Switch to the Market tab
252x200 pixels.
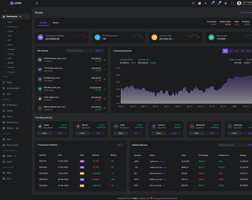pyautogui.click(x=55, y=23)
